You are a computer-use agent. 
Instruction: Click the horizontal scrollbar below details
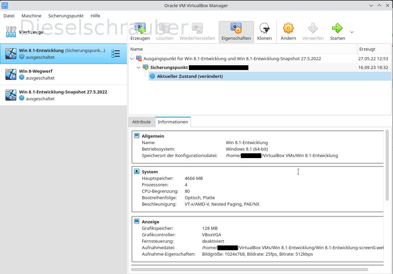point(249,270)
